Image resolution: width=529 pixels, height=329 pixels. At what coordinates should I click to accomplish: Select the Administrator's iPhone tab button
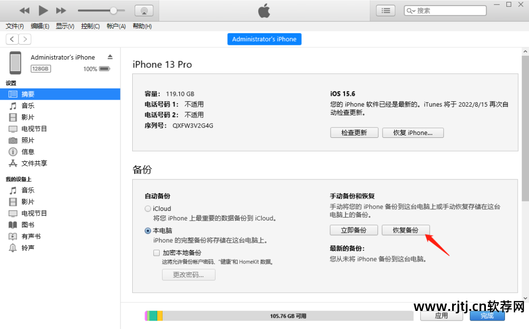(264, 39)
